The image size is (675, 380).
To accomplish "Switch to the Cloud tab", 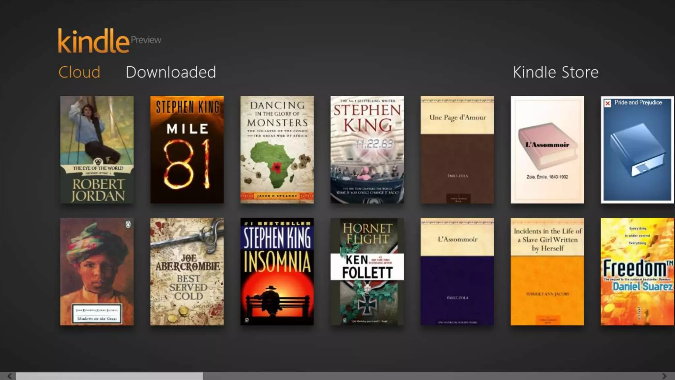I will point(79,72).
